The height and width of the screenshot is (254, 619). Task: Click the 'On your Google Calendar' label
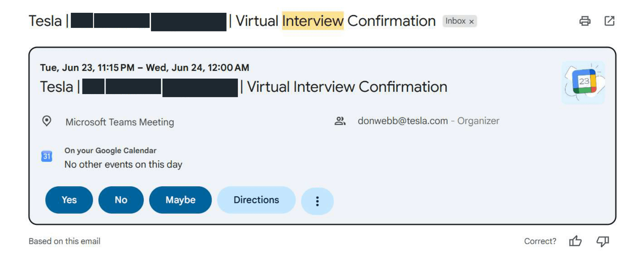[110, 151]
